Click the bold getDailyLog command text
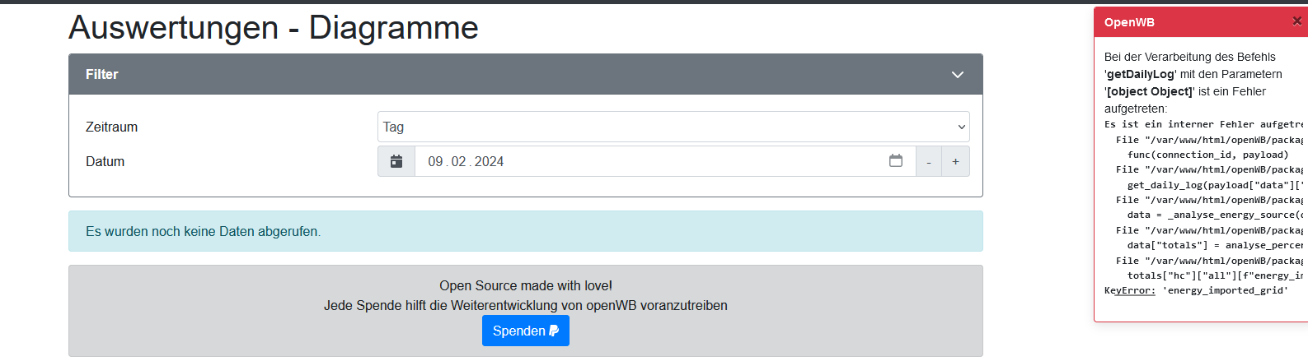 click(x=1140, y=74)
